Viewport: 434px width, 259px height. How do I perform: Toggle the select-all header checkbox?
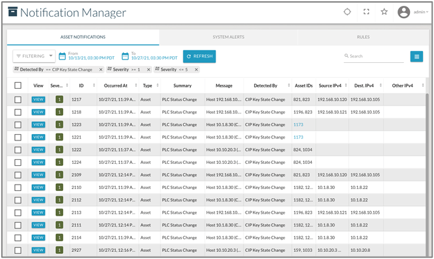[18, 85]
